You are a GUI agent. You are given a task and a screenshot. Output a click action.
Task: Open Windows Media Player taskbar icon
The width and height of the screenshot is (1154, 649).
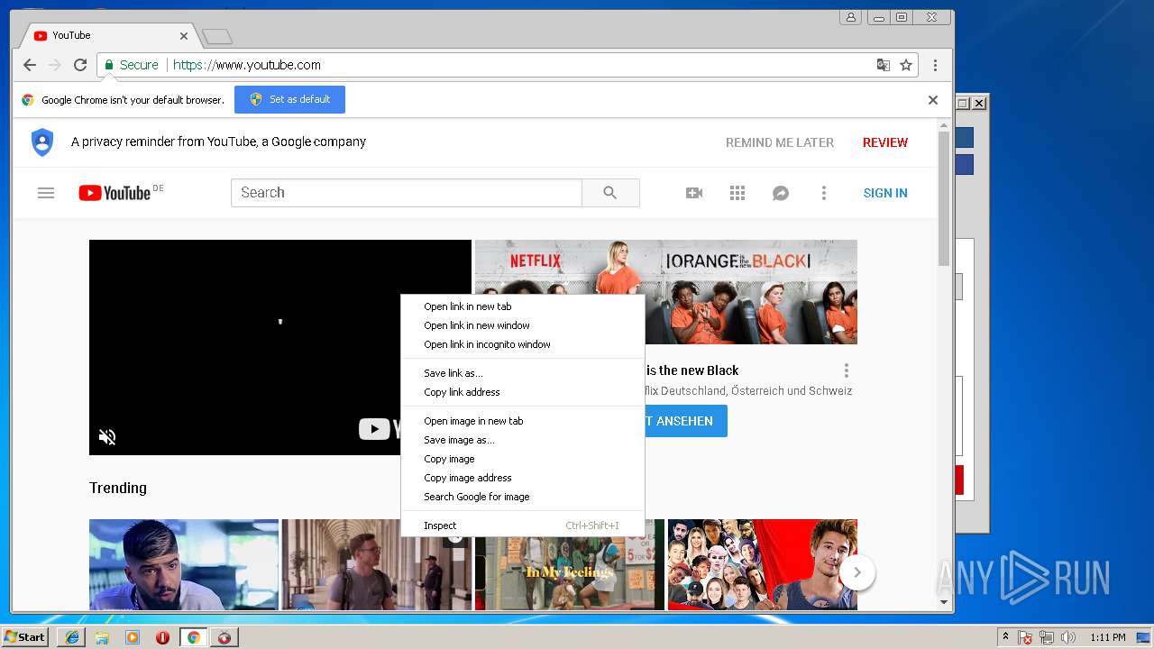pyautogui.click(x=133, y=637)
